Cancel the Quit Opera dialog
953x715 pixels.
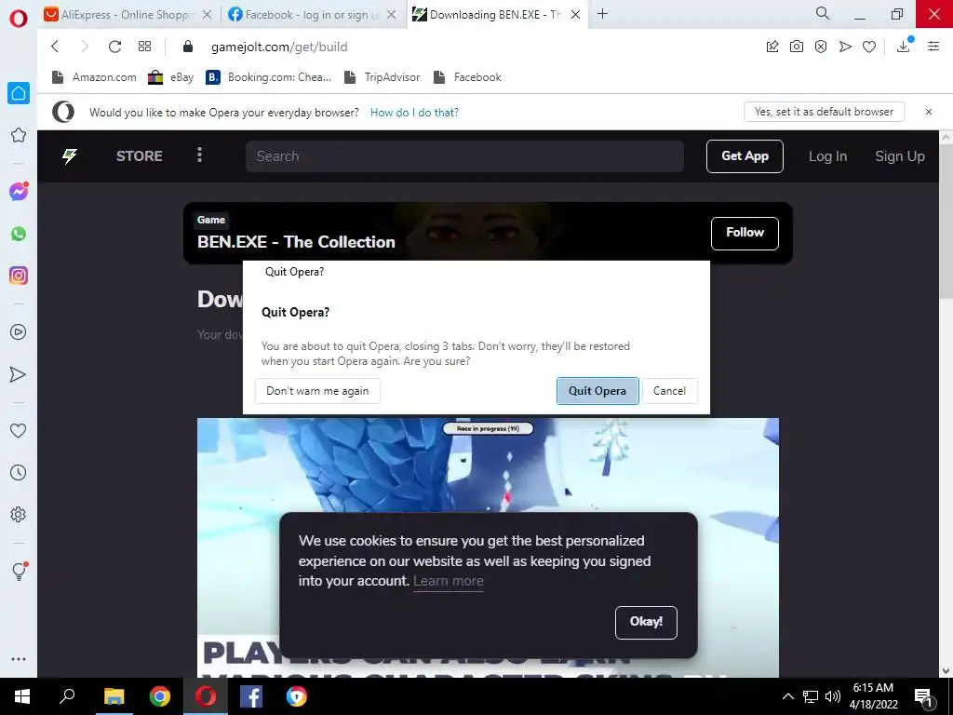pyautogui.click(x=669, y=391)
